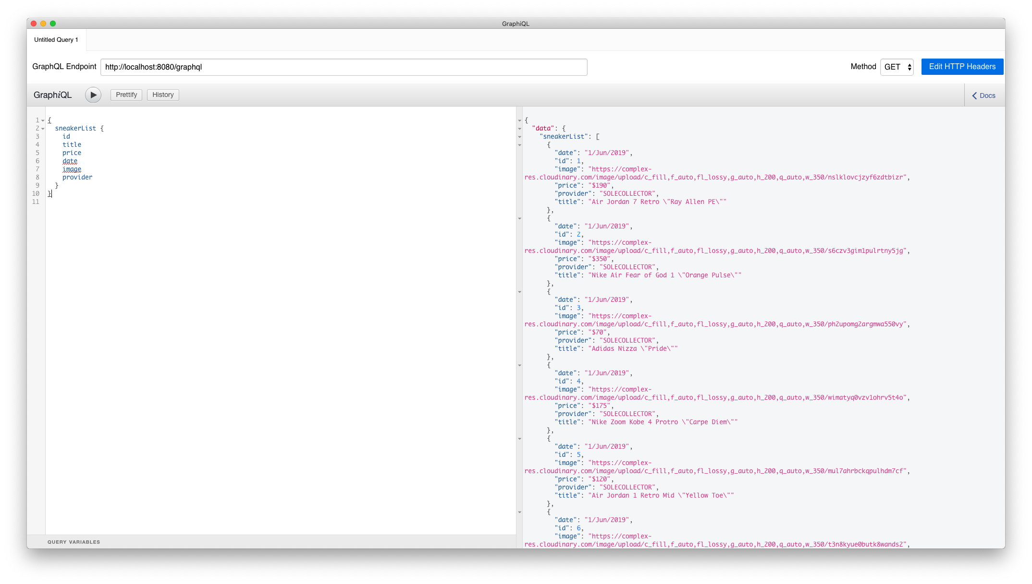The width and height of the screenshot is (1032, 584).
Task: Open the HTTP Method GET dropdown
Action: 897,67
